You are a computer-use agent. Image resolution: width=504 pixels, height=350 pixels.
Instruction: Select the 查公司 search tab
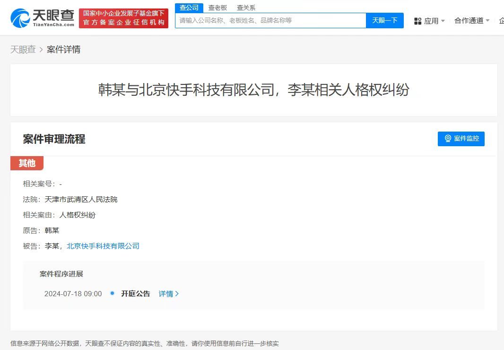click(x=189, y=8)
